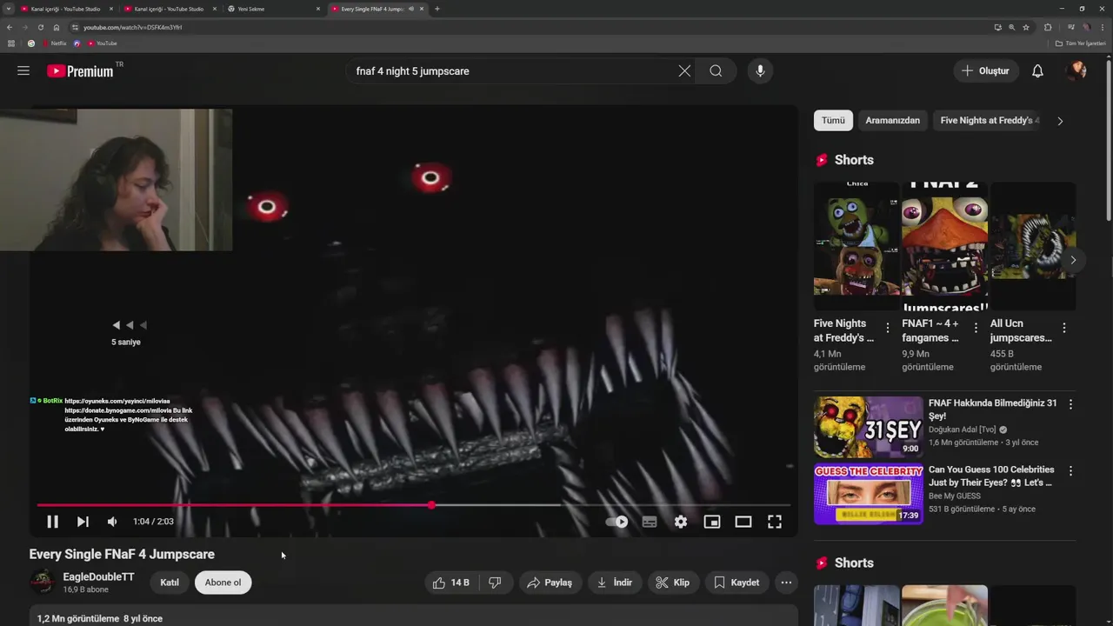Bookmark this page with the star
The width and height of the screenshot is (1113, 626).
[x=1026, y=27]
